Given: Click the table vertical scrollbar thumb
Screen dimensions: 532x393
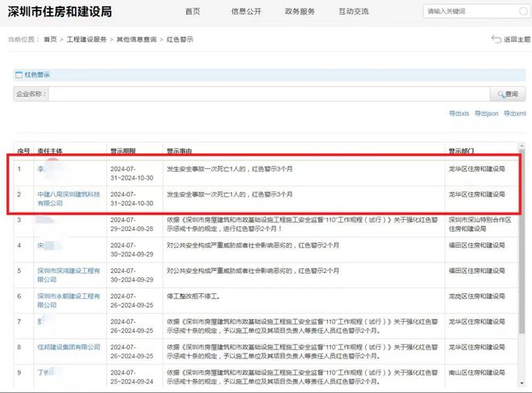Looking at the screenshot, I should coord(522,241).
